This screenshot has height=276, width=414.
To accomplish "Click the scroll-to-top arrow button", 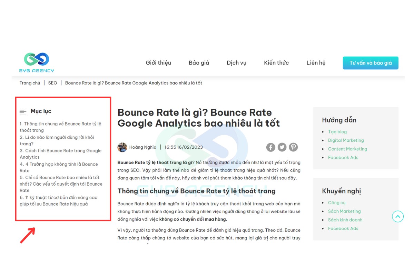I will [x=398, y=216].
